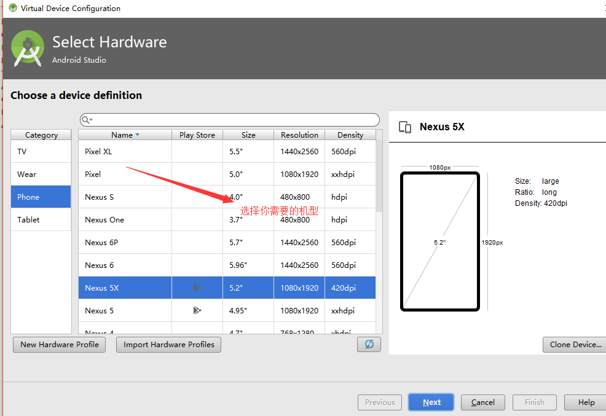This screenshot has height=416, width=606.
Task: Open Help for this dialog
Action: click(586, 402)
